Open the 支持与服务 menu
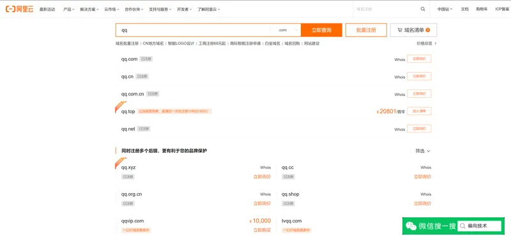The height and width of the screenshot is (241, 511). tap(160, 10)
